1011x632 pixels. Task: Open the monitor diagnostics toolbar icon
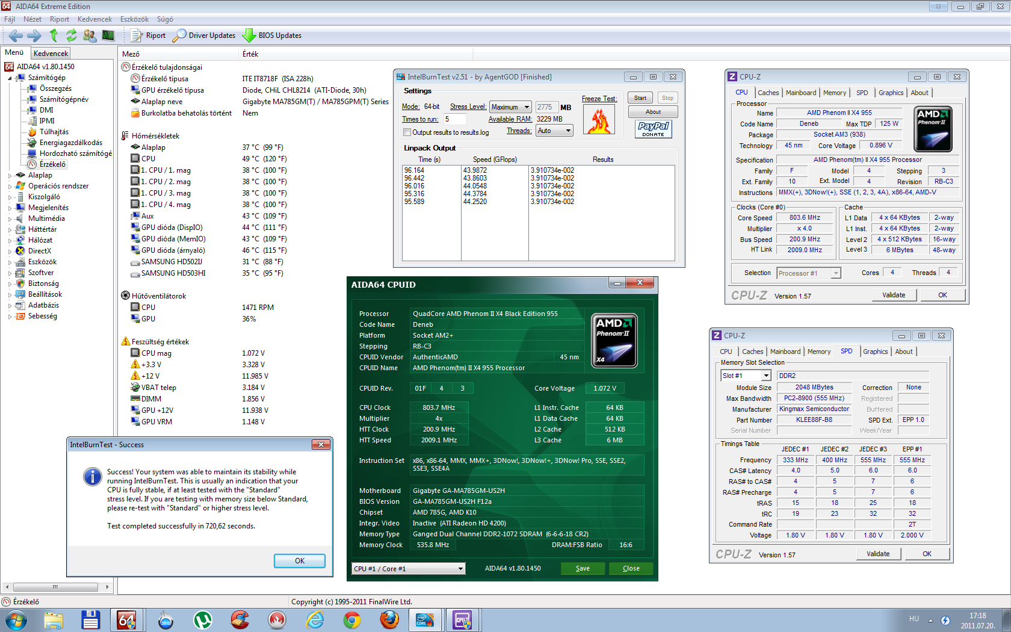point(108,36)
